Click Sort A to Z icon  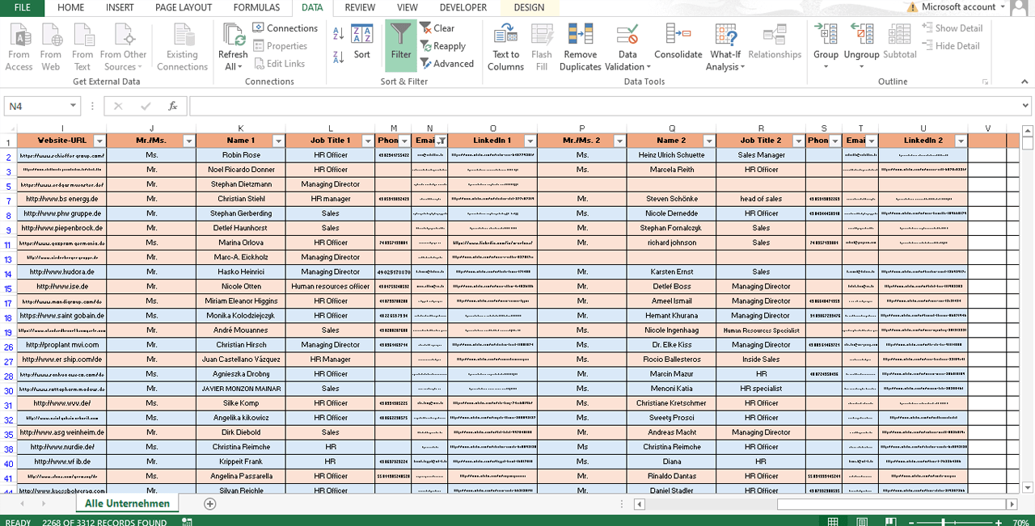click(x=338, y=34)
